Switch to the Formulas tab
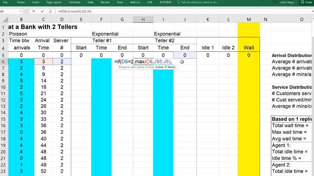The image size is (314, 176). 75,2
